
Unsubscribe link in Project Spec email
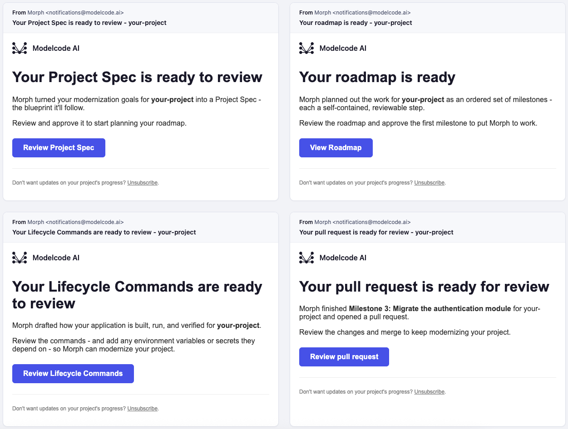pos(143,183)
